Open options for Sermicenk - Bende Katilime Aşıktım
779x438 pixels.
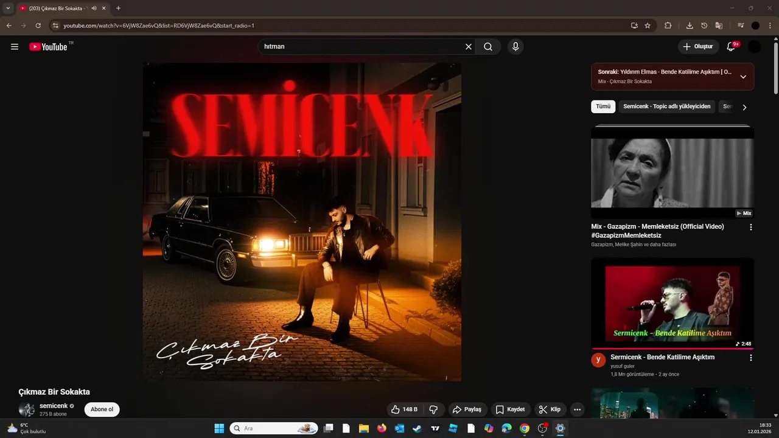pos(750,358)
